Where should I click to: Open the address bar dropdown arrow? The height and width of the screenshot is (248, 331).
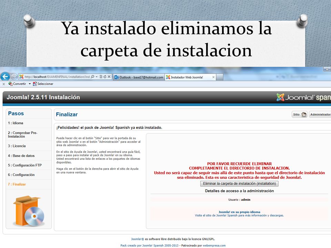click(97, 77)
